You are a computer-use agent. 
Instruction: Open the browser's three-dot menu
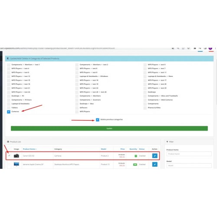215,49
